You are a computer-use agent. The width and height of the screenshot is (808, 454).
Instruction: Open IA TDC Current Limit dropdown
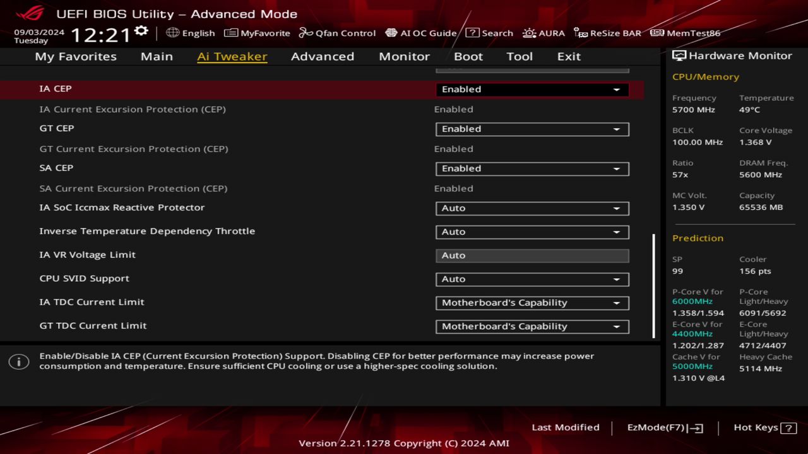(532, 303)
